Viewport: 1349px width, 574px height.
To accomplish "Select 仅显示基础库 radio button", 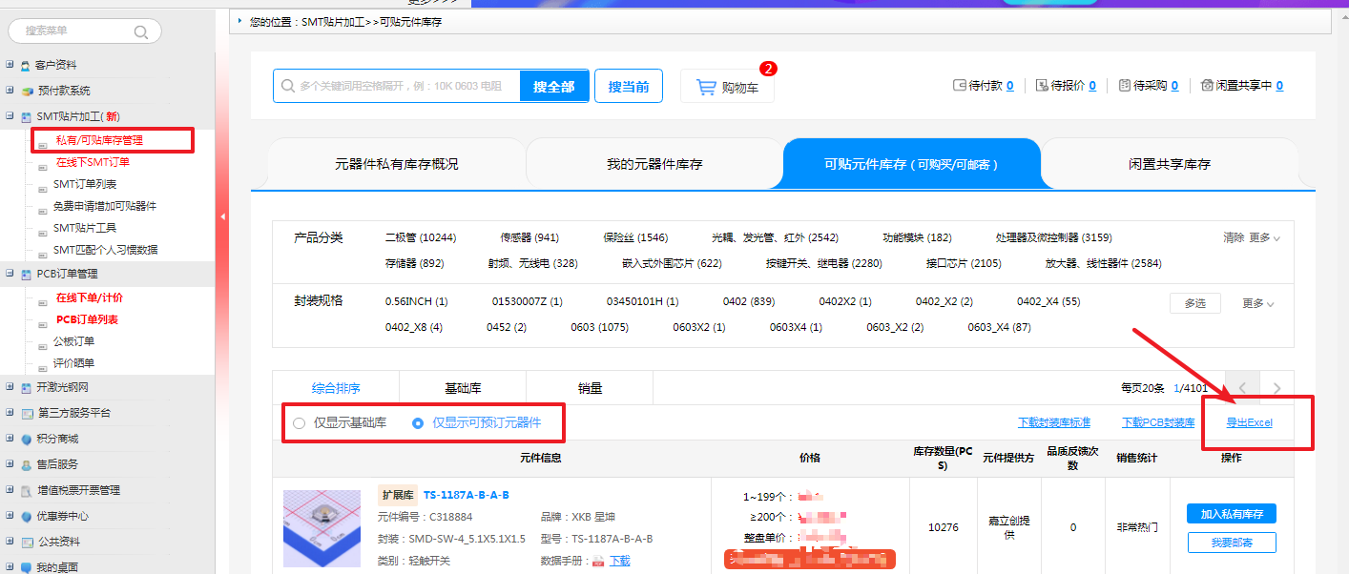I will pyautogui.click(x=299, y=422).
